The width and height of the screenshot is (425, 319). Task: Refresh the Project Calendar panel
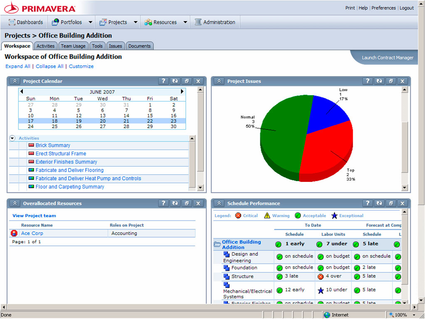coord(175,81)
